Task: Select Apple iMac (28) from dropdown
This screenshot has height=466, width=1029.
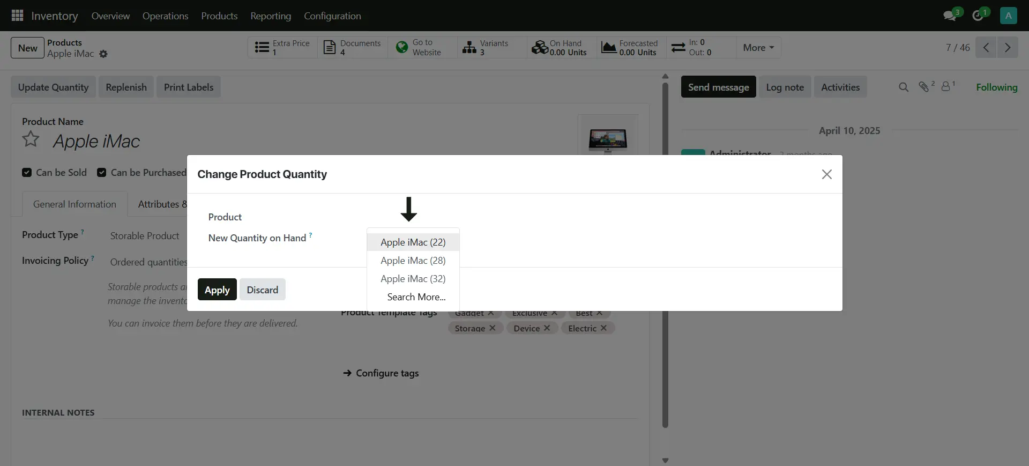Action: click(413, 261)
